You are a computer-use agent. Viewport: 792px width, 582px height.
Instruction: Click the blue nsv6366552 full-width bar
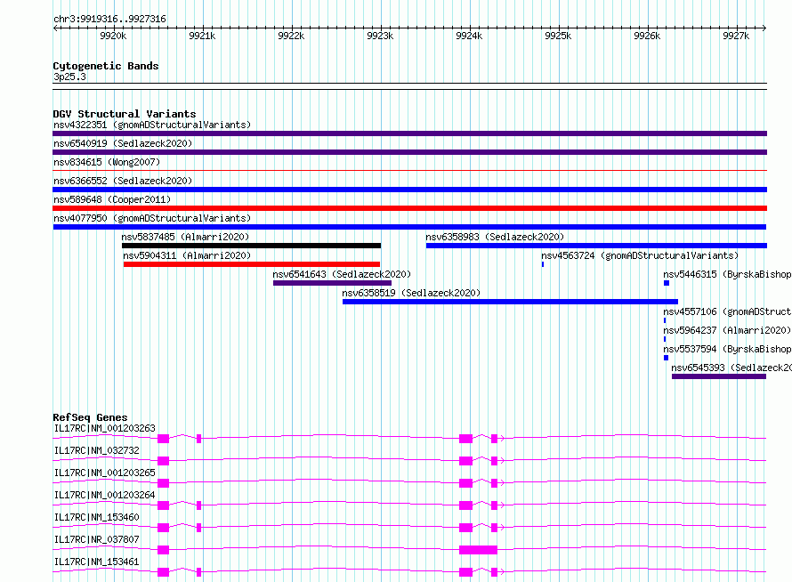[x=409, y=190]
